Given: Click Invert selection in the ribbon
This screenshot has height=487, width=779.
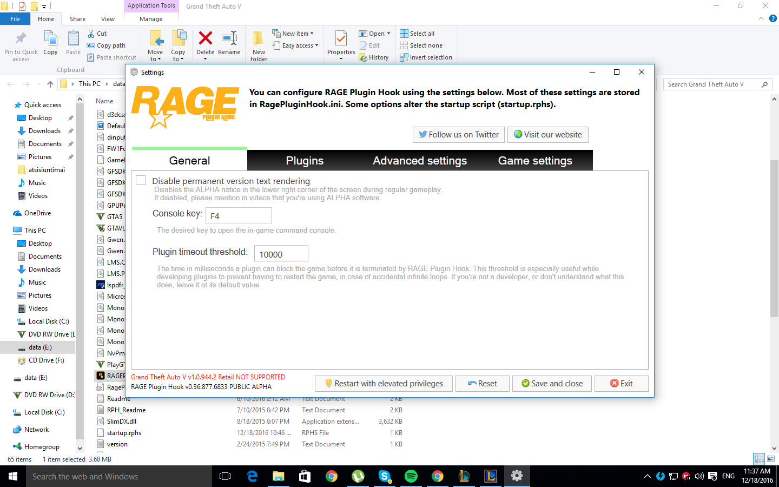Looking at the screenshot, I should point(426,57).
